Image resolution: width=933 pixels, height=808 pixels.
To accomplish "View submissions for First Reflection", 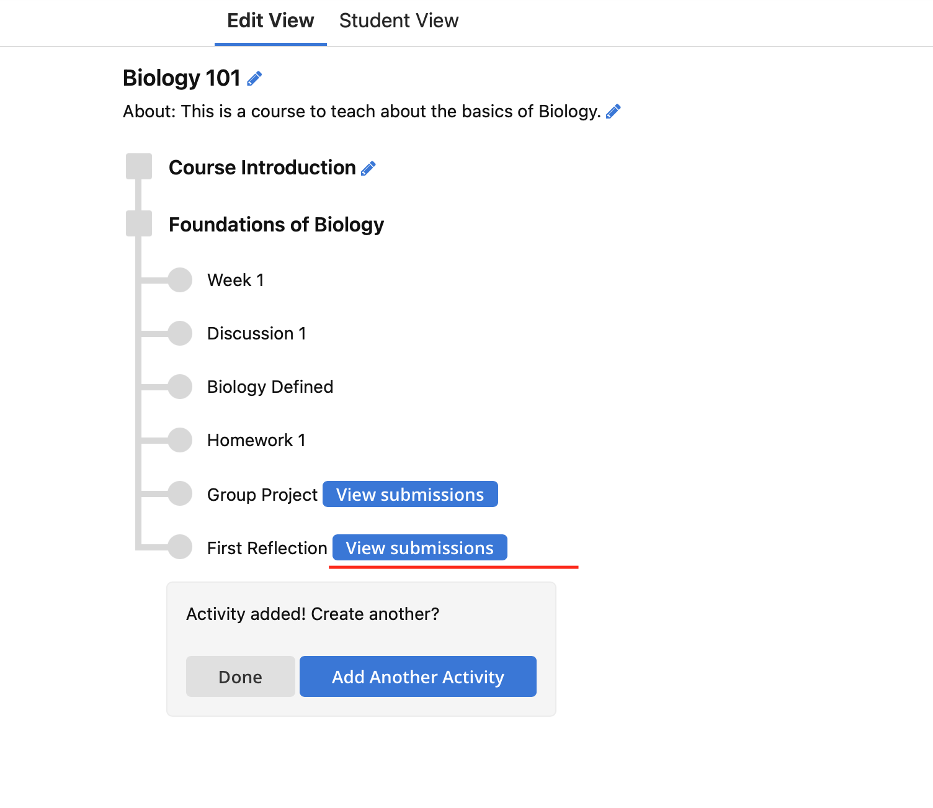I will [420, 547].
